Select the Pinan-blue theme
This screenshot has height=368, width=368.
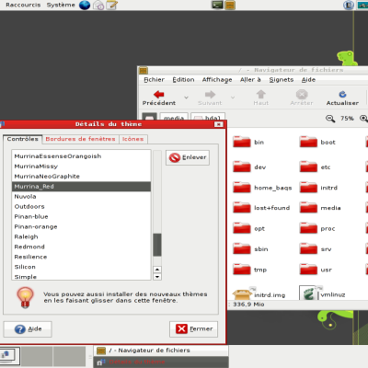(x=81, y=216)
